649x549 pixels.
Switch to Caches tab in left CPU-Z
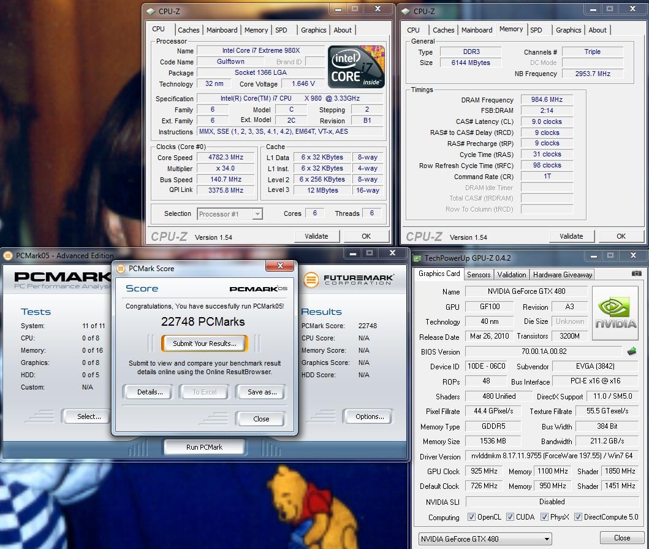[x=188, y=30]
